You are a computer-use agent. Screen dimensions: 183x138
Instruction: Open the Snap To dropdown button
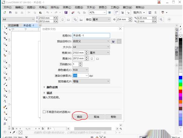pos(139,12)
